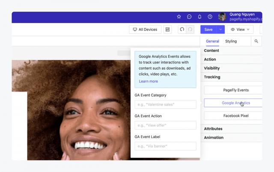Image resolution: width=274 pixels, height=172 pixels.
Task: Open the All Devices selector
Action: [x=145, y=30]
